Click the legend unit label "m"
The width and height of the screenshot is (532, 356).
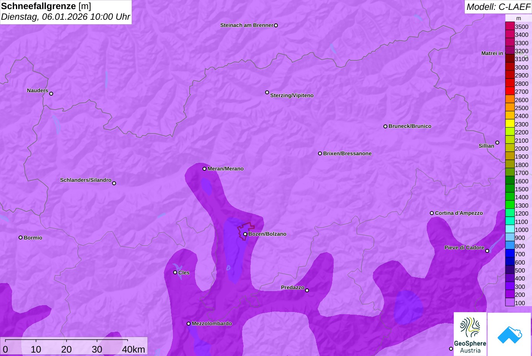point(519,18)
